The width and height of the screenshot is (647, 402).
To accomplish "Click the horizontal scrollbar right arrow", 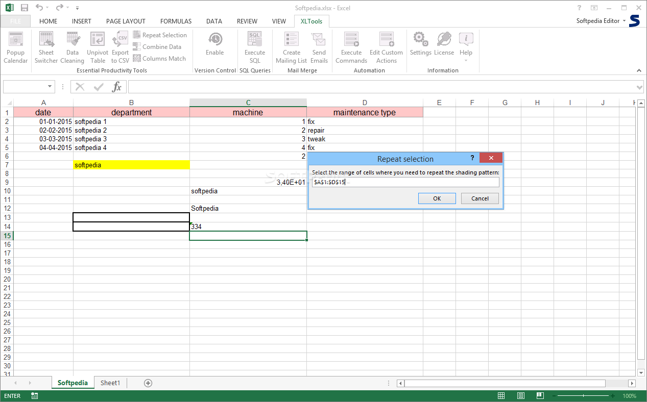I will coord(632,383).
